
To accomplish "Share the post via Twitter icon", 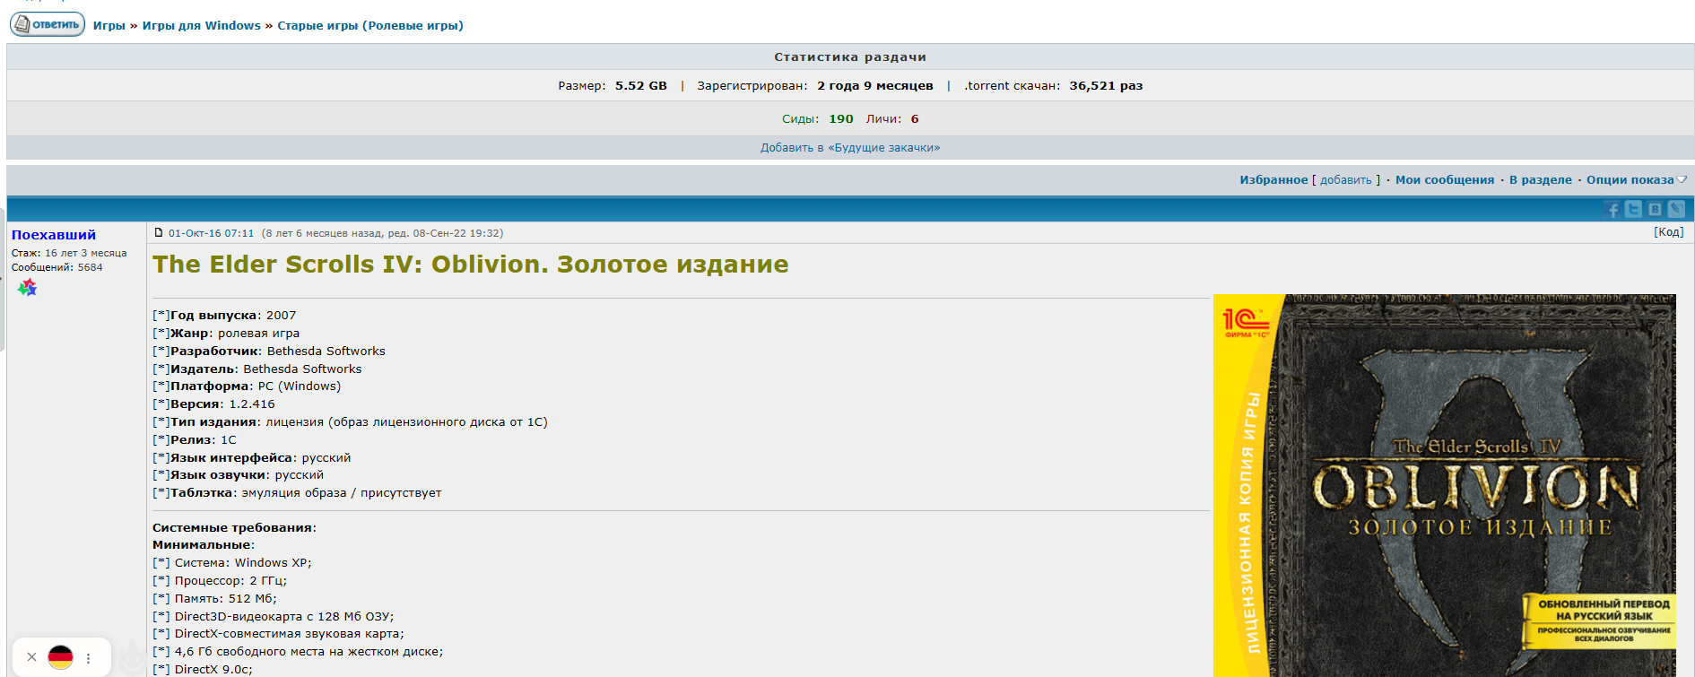I will tap(1634, 210).
